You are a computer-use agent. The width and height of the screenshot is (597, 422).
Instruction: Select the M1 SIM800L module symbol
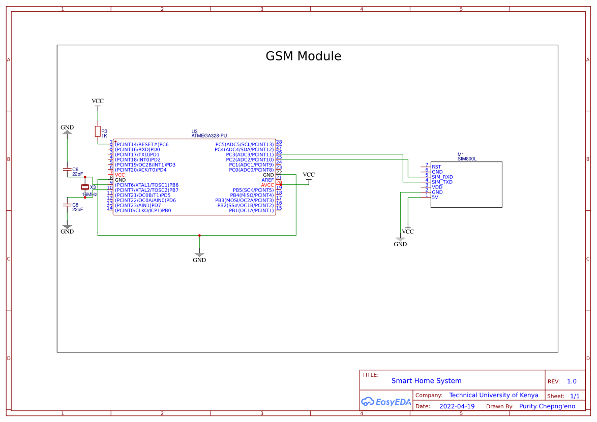[x=465, y=185]
